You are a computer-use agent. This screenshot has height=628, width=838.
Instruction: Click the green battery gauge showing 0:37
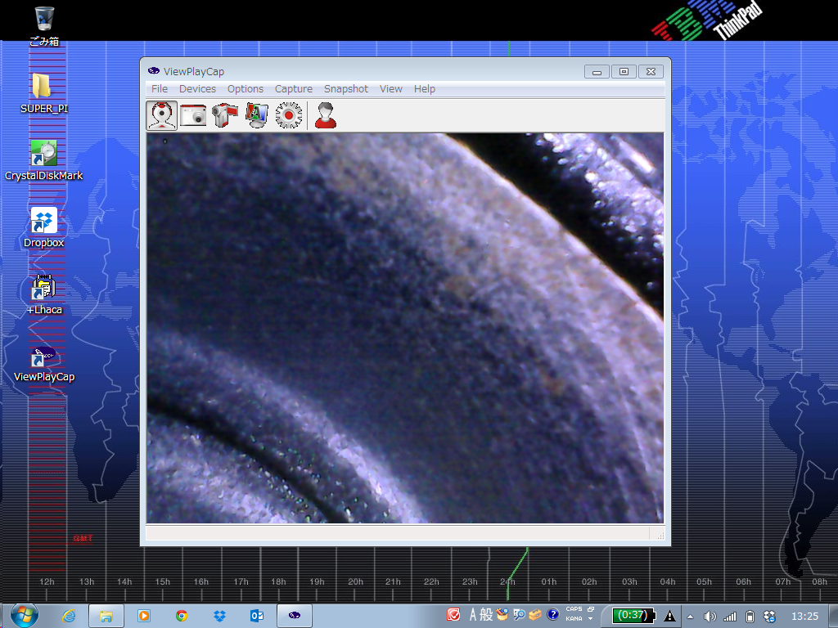coord(634,617)
